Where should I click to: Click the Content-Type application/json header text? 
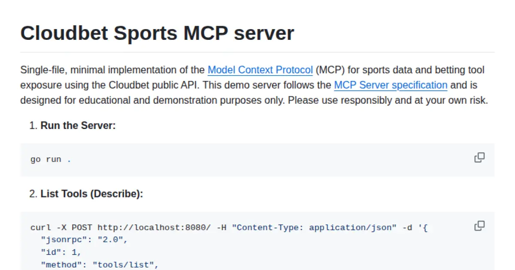[313, 227]
